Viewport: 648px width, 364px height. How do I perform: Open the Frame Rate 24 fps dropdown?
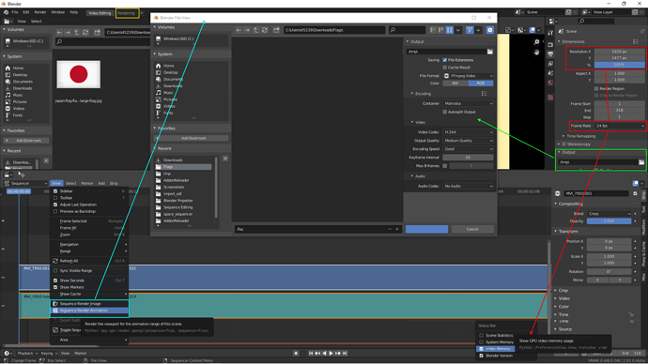[620, 126]
